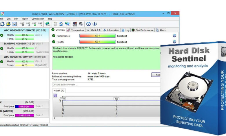Click 'more than 1000 days' lifetime value
This screenshot has height=136, width=226.
click(x=99, y=76)
